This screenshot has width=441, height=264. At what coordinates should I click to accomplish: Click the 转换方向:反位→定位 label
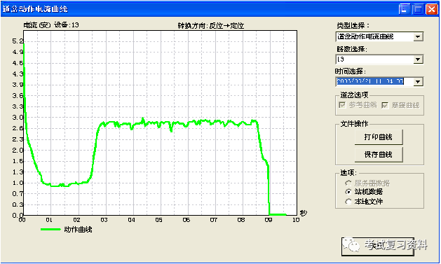[211, 26]
